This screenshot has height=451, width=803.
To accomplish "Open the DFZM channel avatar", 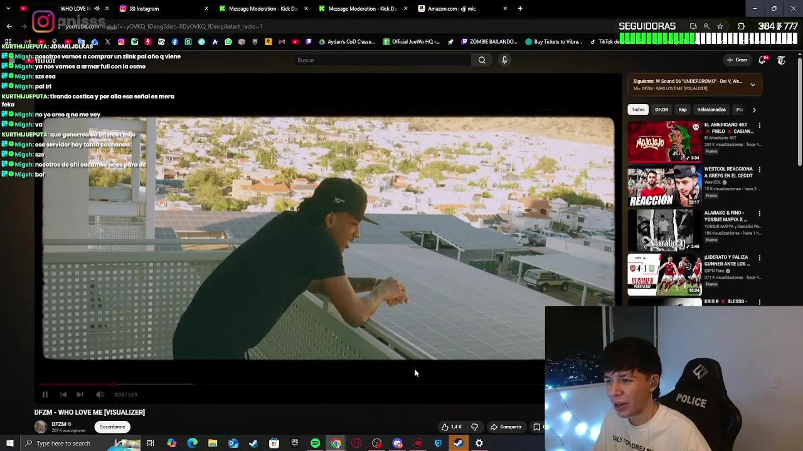I will (x=41, y=427).
